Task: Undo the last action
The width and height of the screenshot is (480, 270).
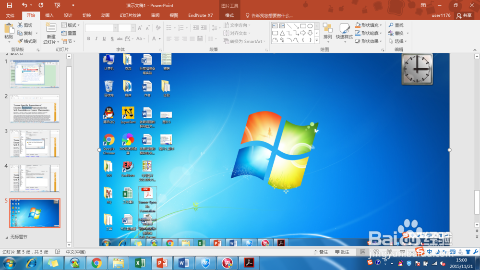Action: pyautogui.click(x=24, y=5)
